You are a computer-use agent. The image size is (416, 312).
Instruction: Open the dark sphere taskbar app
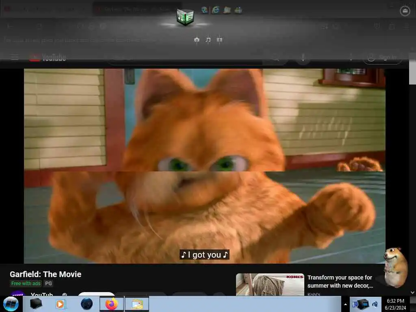tap(87, 304)
